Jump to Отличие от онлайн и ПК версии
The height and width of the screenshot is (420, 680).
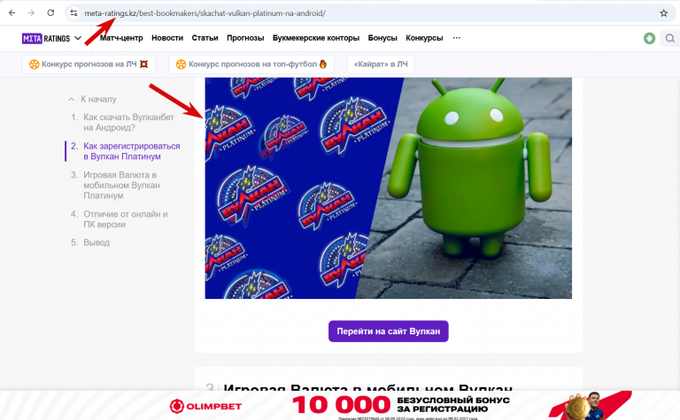tap(126, 219)
